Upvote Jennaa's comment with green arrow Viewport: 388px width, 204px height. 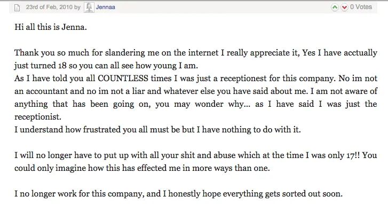tap(335, 7)
